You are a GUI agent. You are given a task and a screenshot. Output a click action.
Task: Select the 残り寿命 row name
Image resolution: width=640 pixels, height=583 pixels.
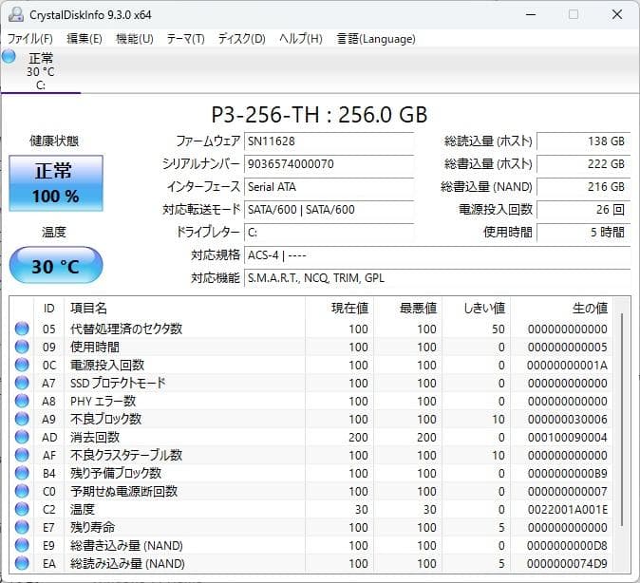point(92,527)
